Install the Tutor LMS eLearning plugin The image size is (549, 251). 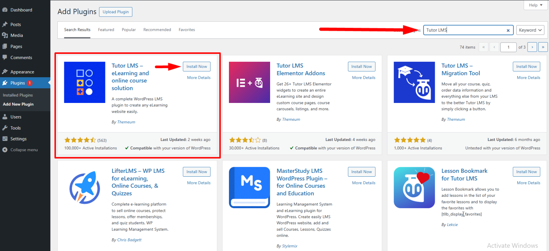197,67
